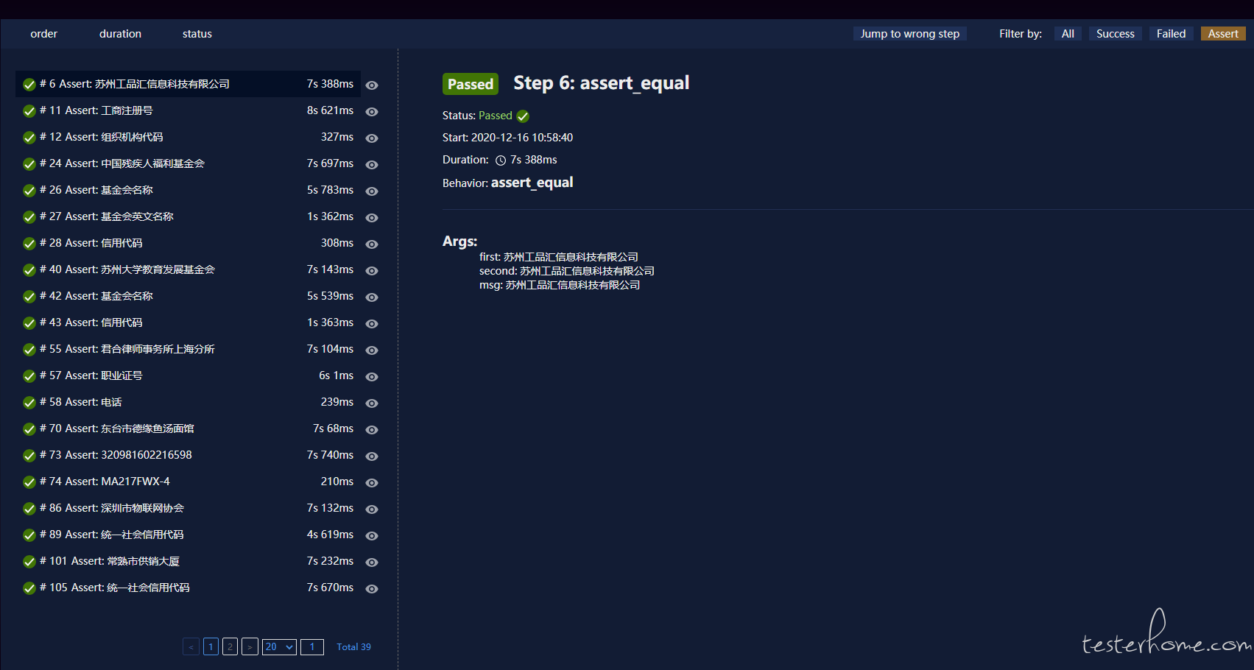Click the Total 39 label

pos(354,647)
